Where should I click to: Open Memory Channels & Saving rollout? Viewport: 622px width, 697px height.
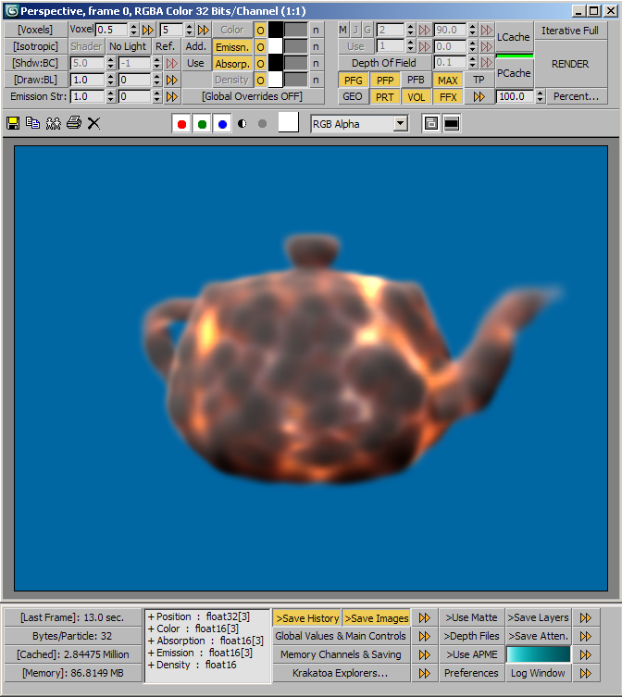click(341, 654)
